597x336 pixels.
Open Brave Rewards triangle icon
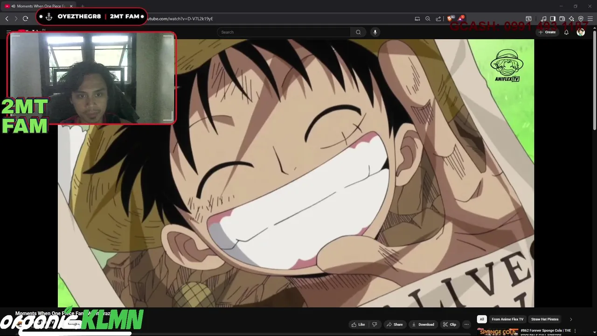pos(460,19)
